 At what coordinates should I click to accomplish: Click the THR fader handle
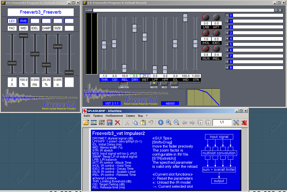pos(104,45)
